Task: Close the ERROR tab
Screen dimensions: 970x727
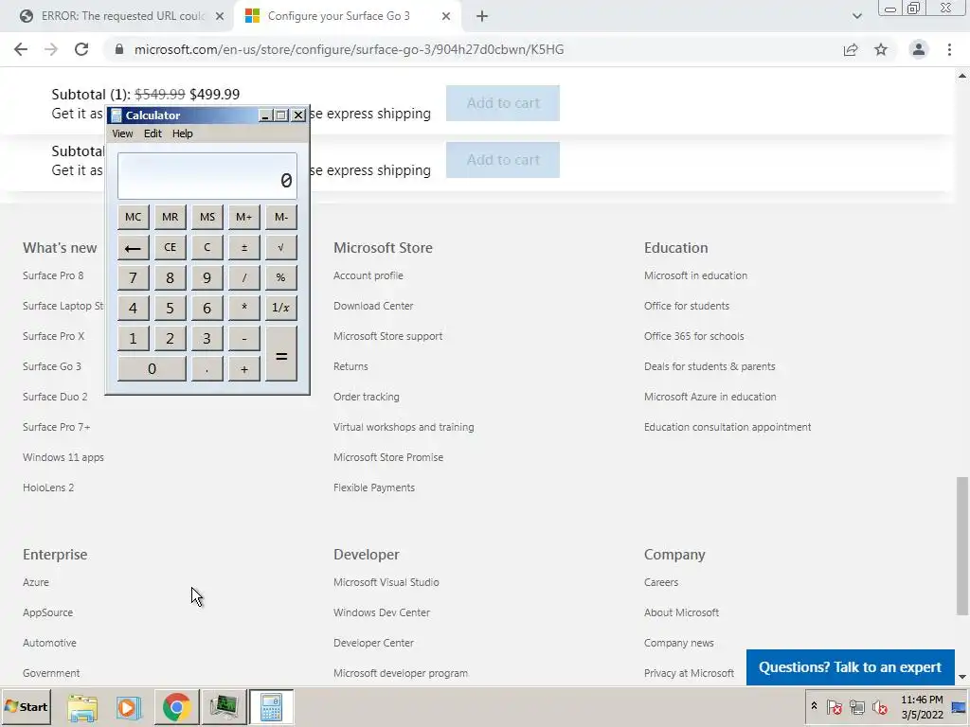Action: pyautogui.click(x=220, y=16)
